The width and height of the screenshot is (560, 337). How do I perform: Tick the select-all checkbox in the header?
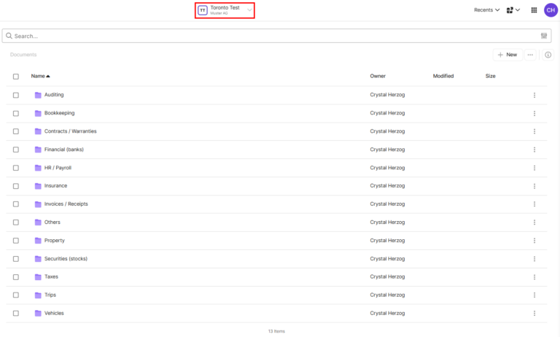tap(16, 76)
